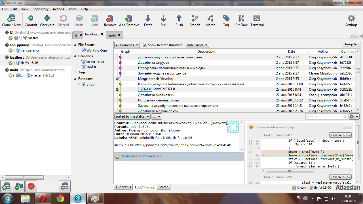Open the All Branches dropdown

(x=127, y=45)
